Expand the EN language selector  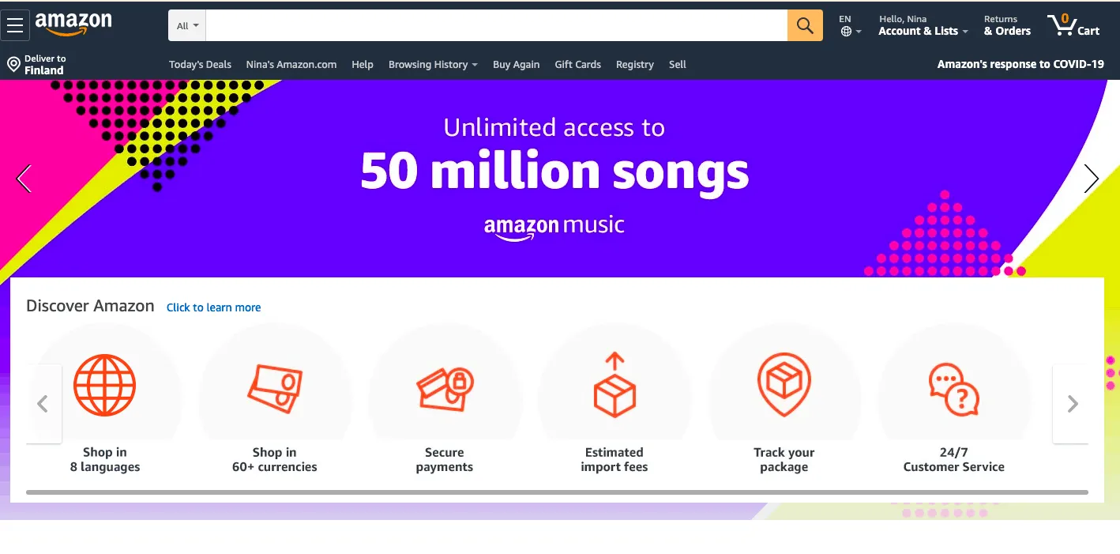point(851,25)
